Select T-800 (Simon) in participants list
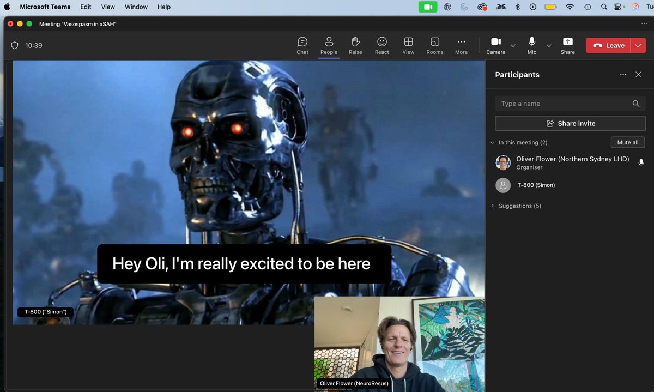Image resolution: width=654 pixels, height=392 pixels. (570, 185)
